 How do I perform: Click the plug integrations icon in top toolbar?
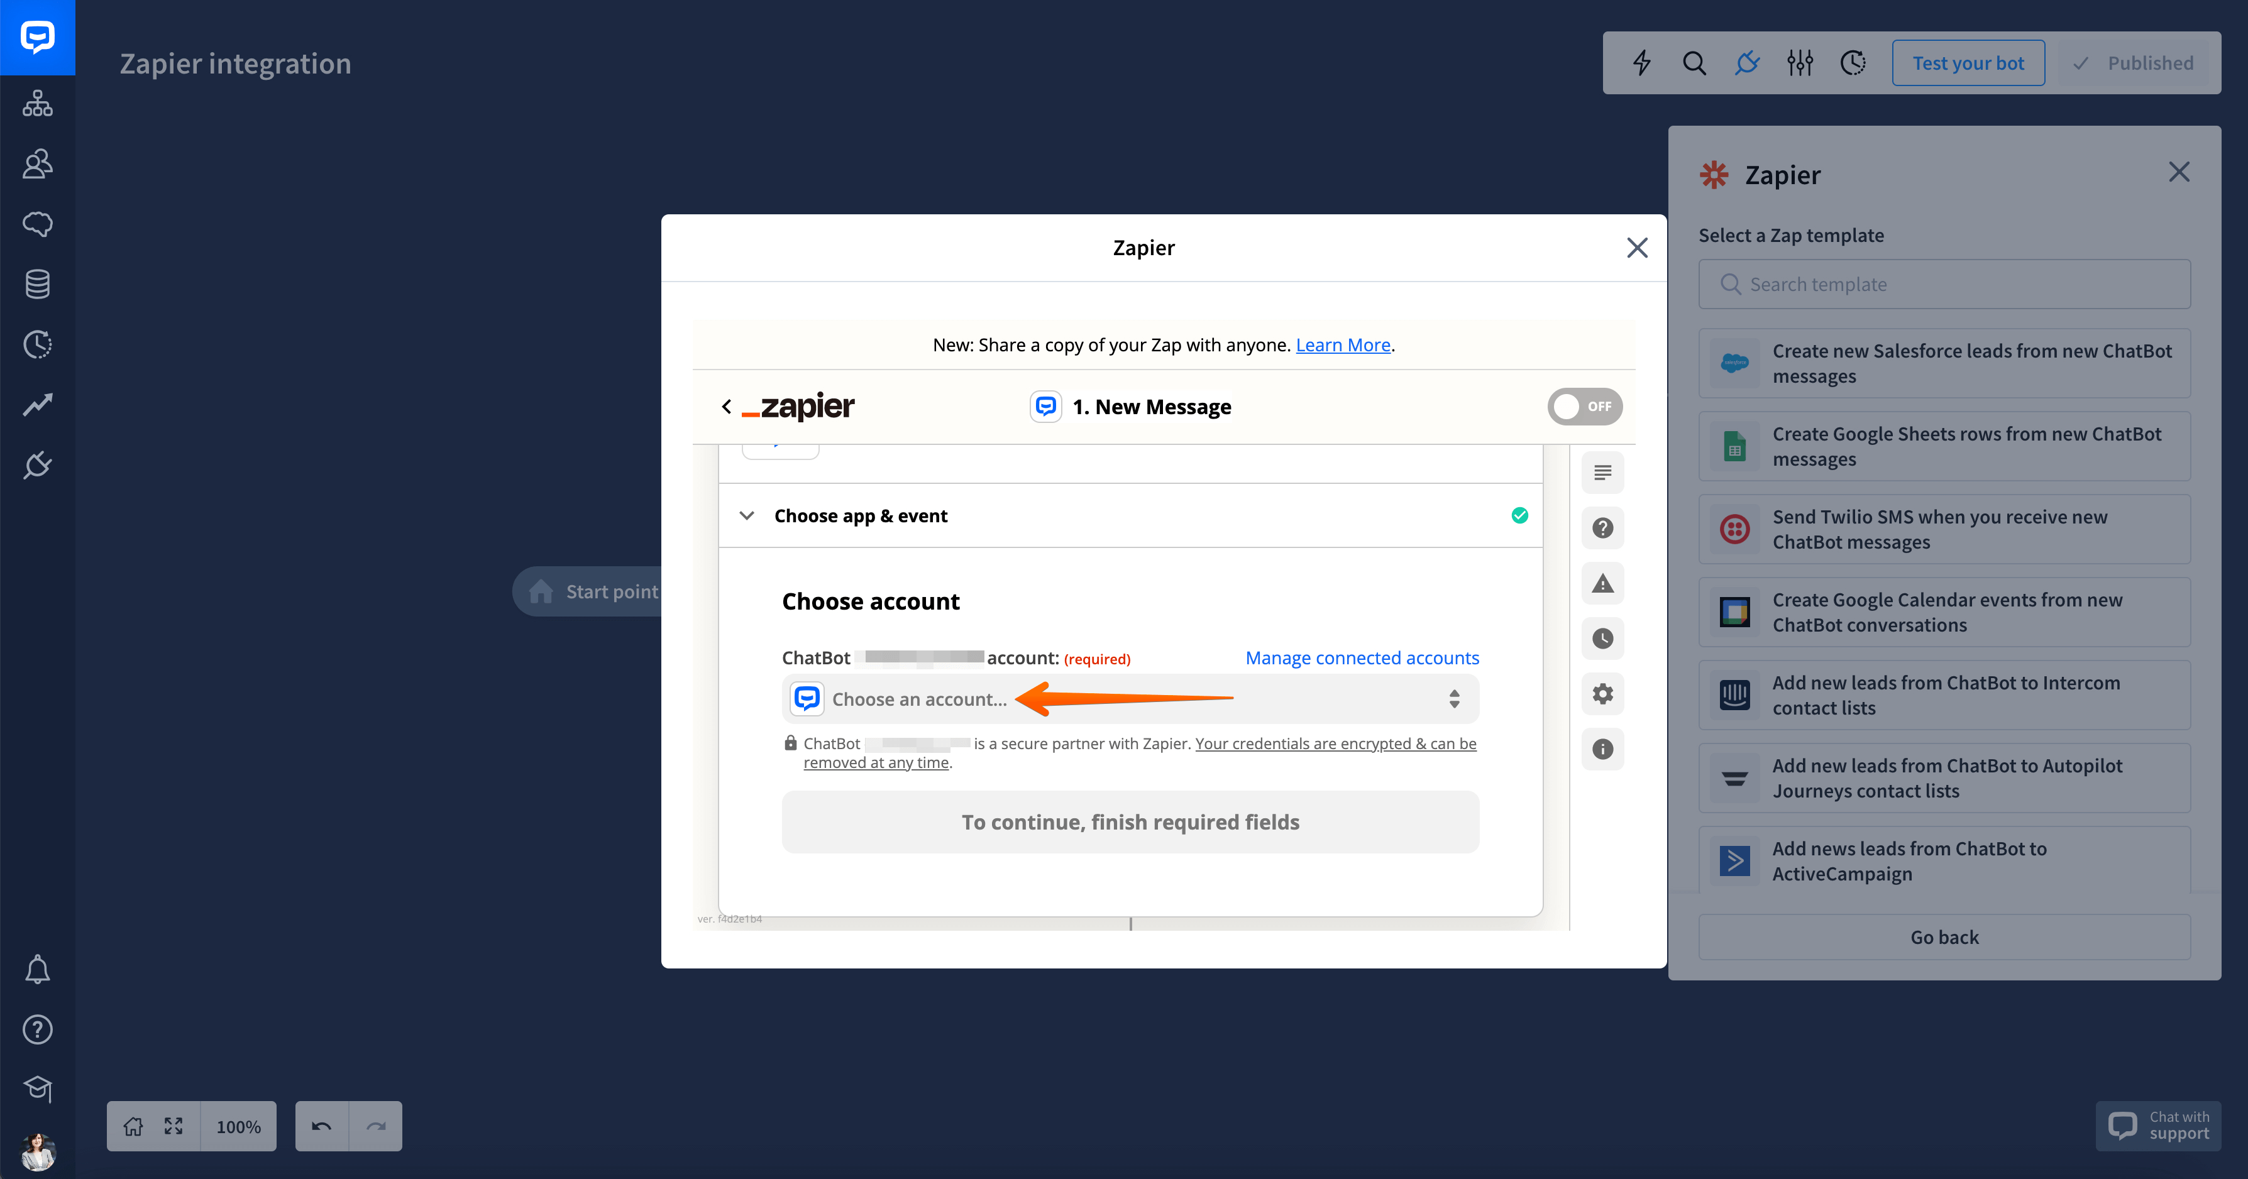[x=1747, y=63]
